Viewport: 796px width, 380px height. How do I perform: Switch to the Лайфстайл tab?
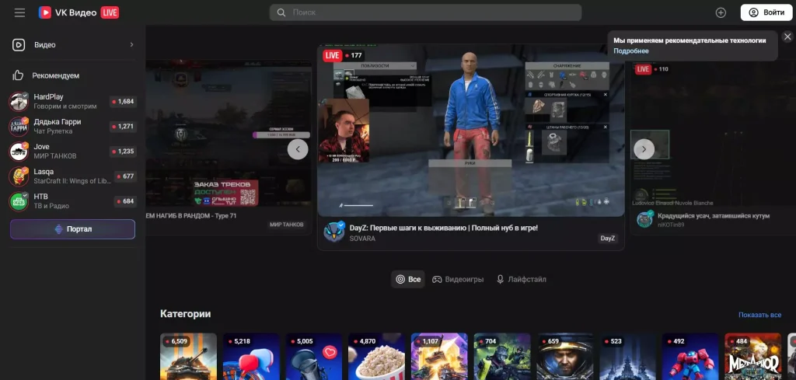click(522, 279)
